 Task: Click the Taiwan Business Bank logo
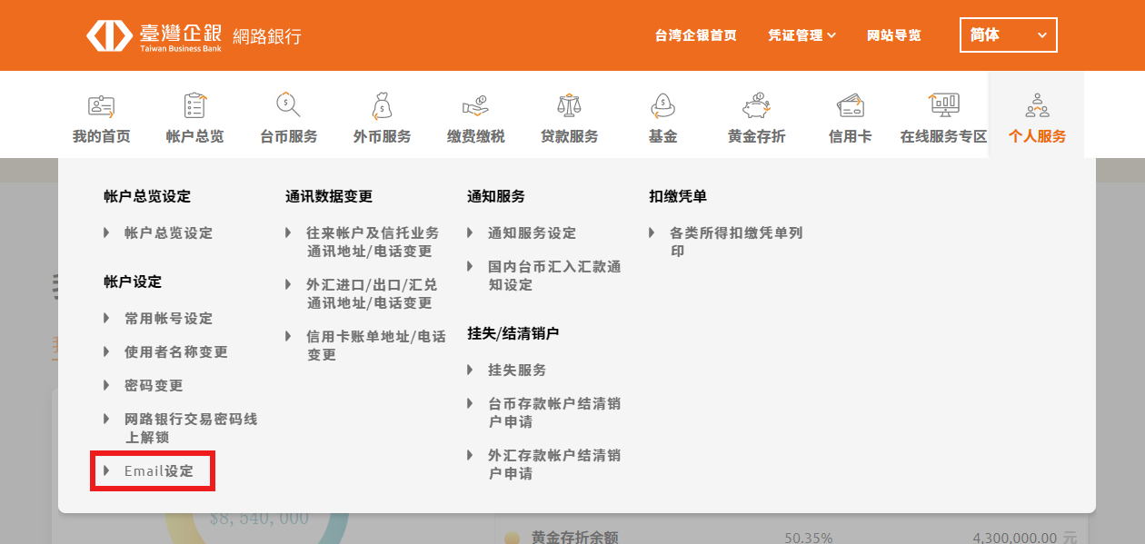pyautogui.click(x=194, y=35)
